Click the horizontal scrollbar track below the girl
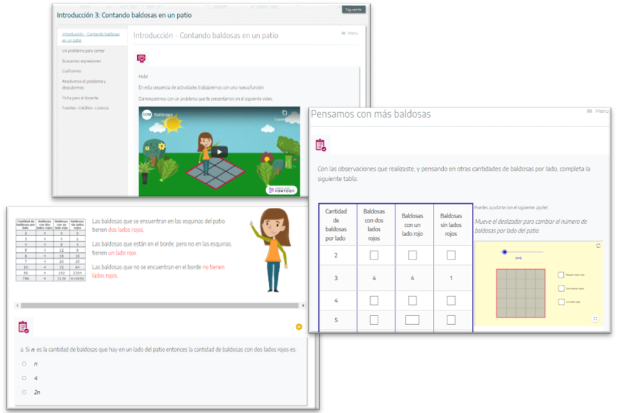Viewport: 619px width, 413px height. point(160,306)
